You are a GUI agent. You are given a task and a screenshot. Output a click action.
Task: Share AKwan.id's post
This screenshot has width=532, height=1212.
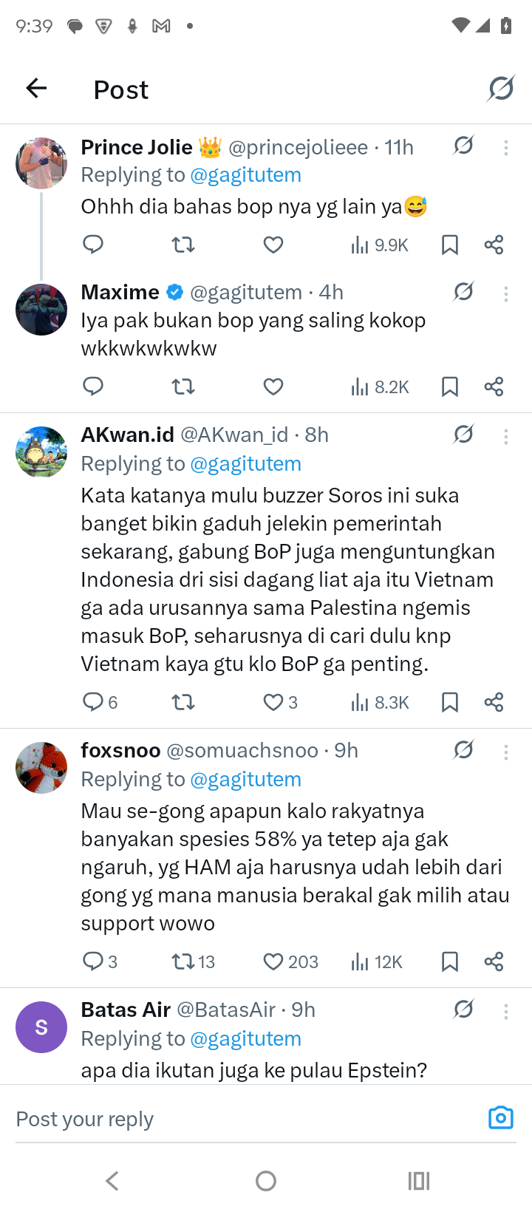pyautogui.click(x=494, y=702)
